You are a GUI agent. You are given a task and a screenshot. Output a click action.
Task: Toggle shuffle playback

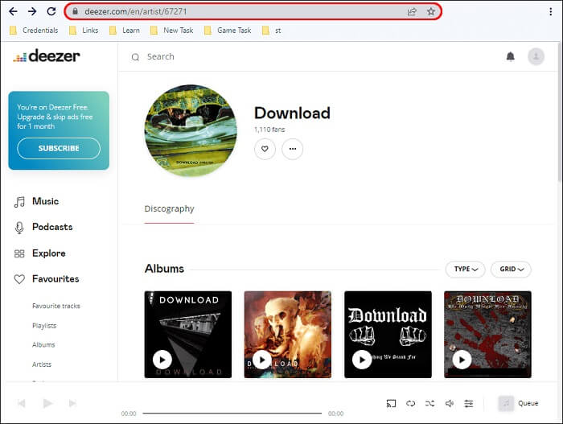(429, 402)
